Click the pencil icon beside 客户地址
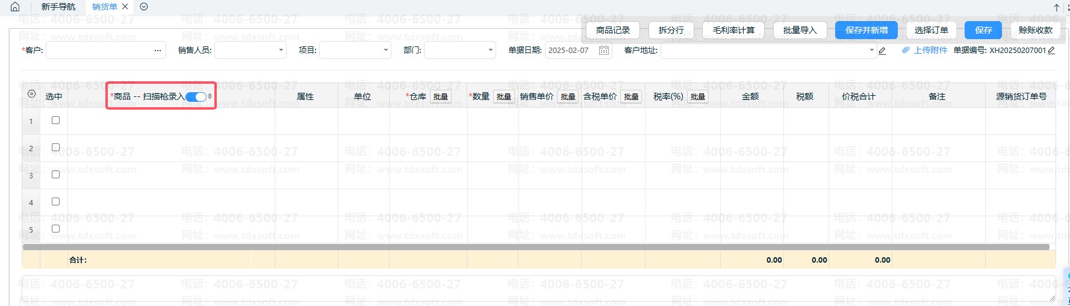 click(882, 51)
